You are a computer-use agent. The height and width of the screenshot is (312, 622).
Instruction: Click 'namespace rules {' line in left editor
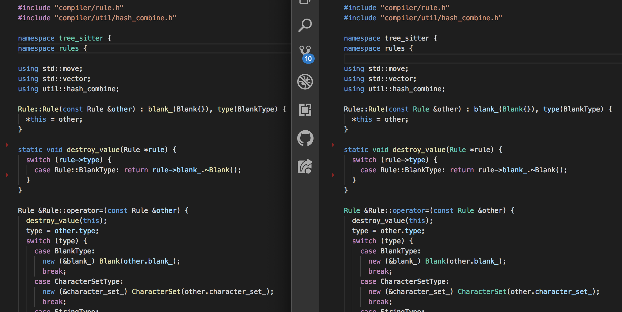53,48
